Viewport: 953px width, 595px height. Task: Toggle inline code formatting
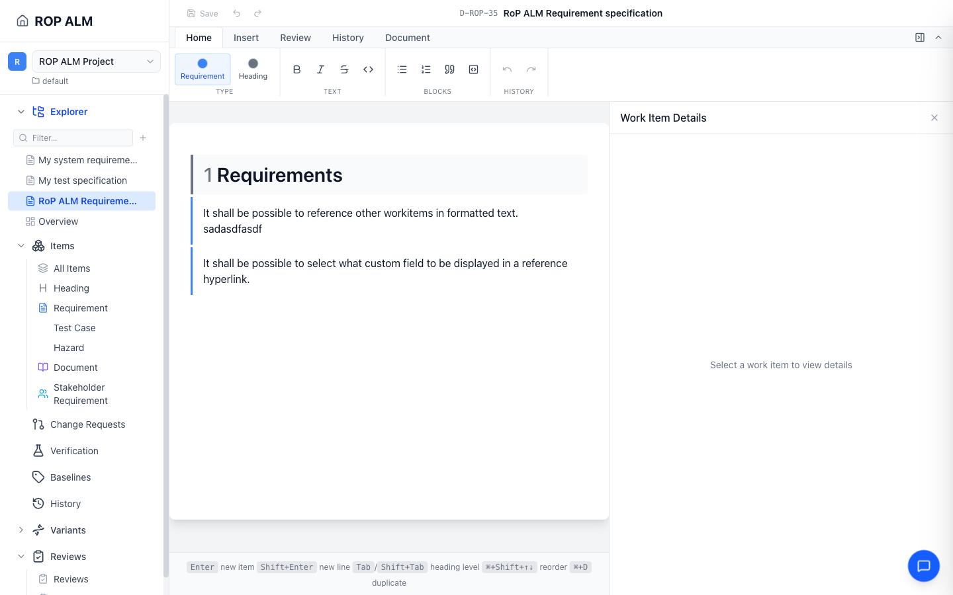[369, 69]
